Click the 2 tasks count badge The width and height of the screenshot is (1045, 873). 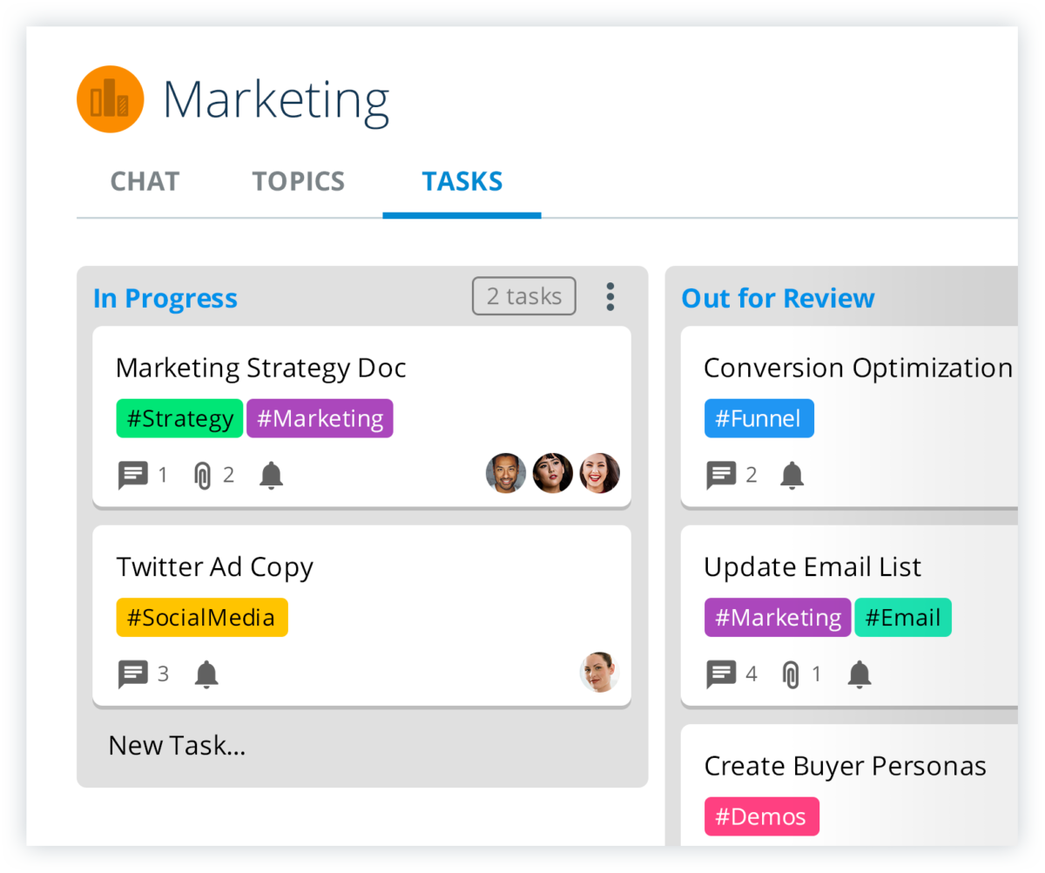523,296
